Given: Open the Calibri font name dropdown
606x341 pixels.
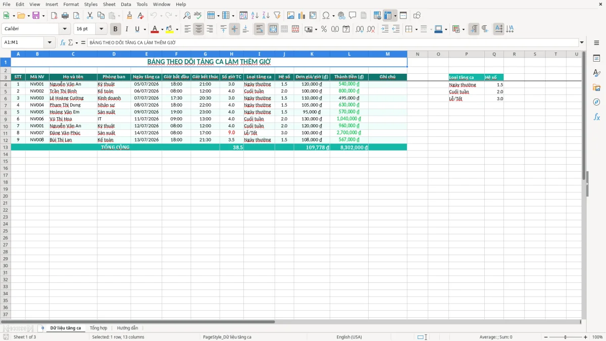Looking at the screenshot, I should [x=65, y=29].
